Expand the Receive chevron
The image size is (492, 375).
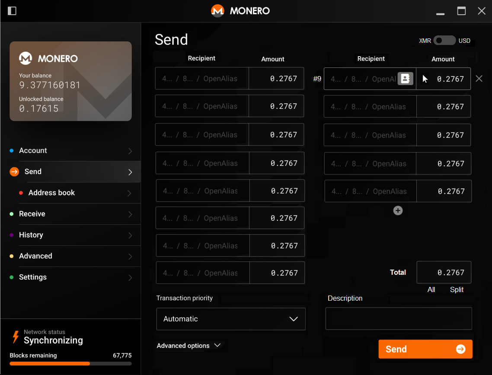point(130,214)
